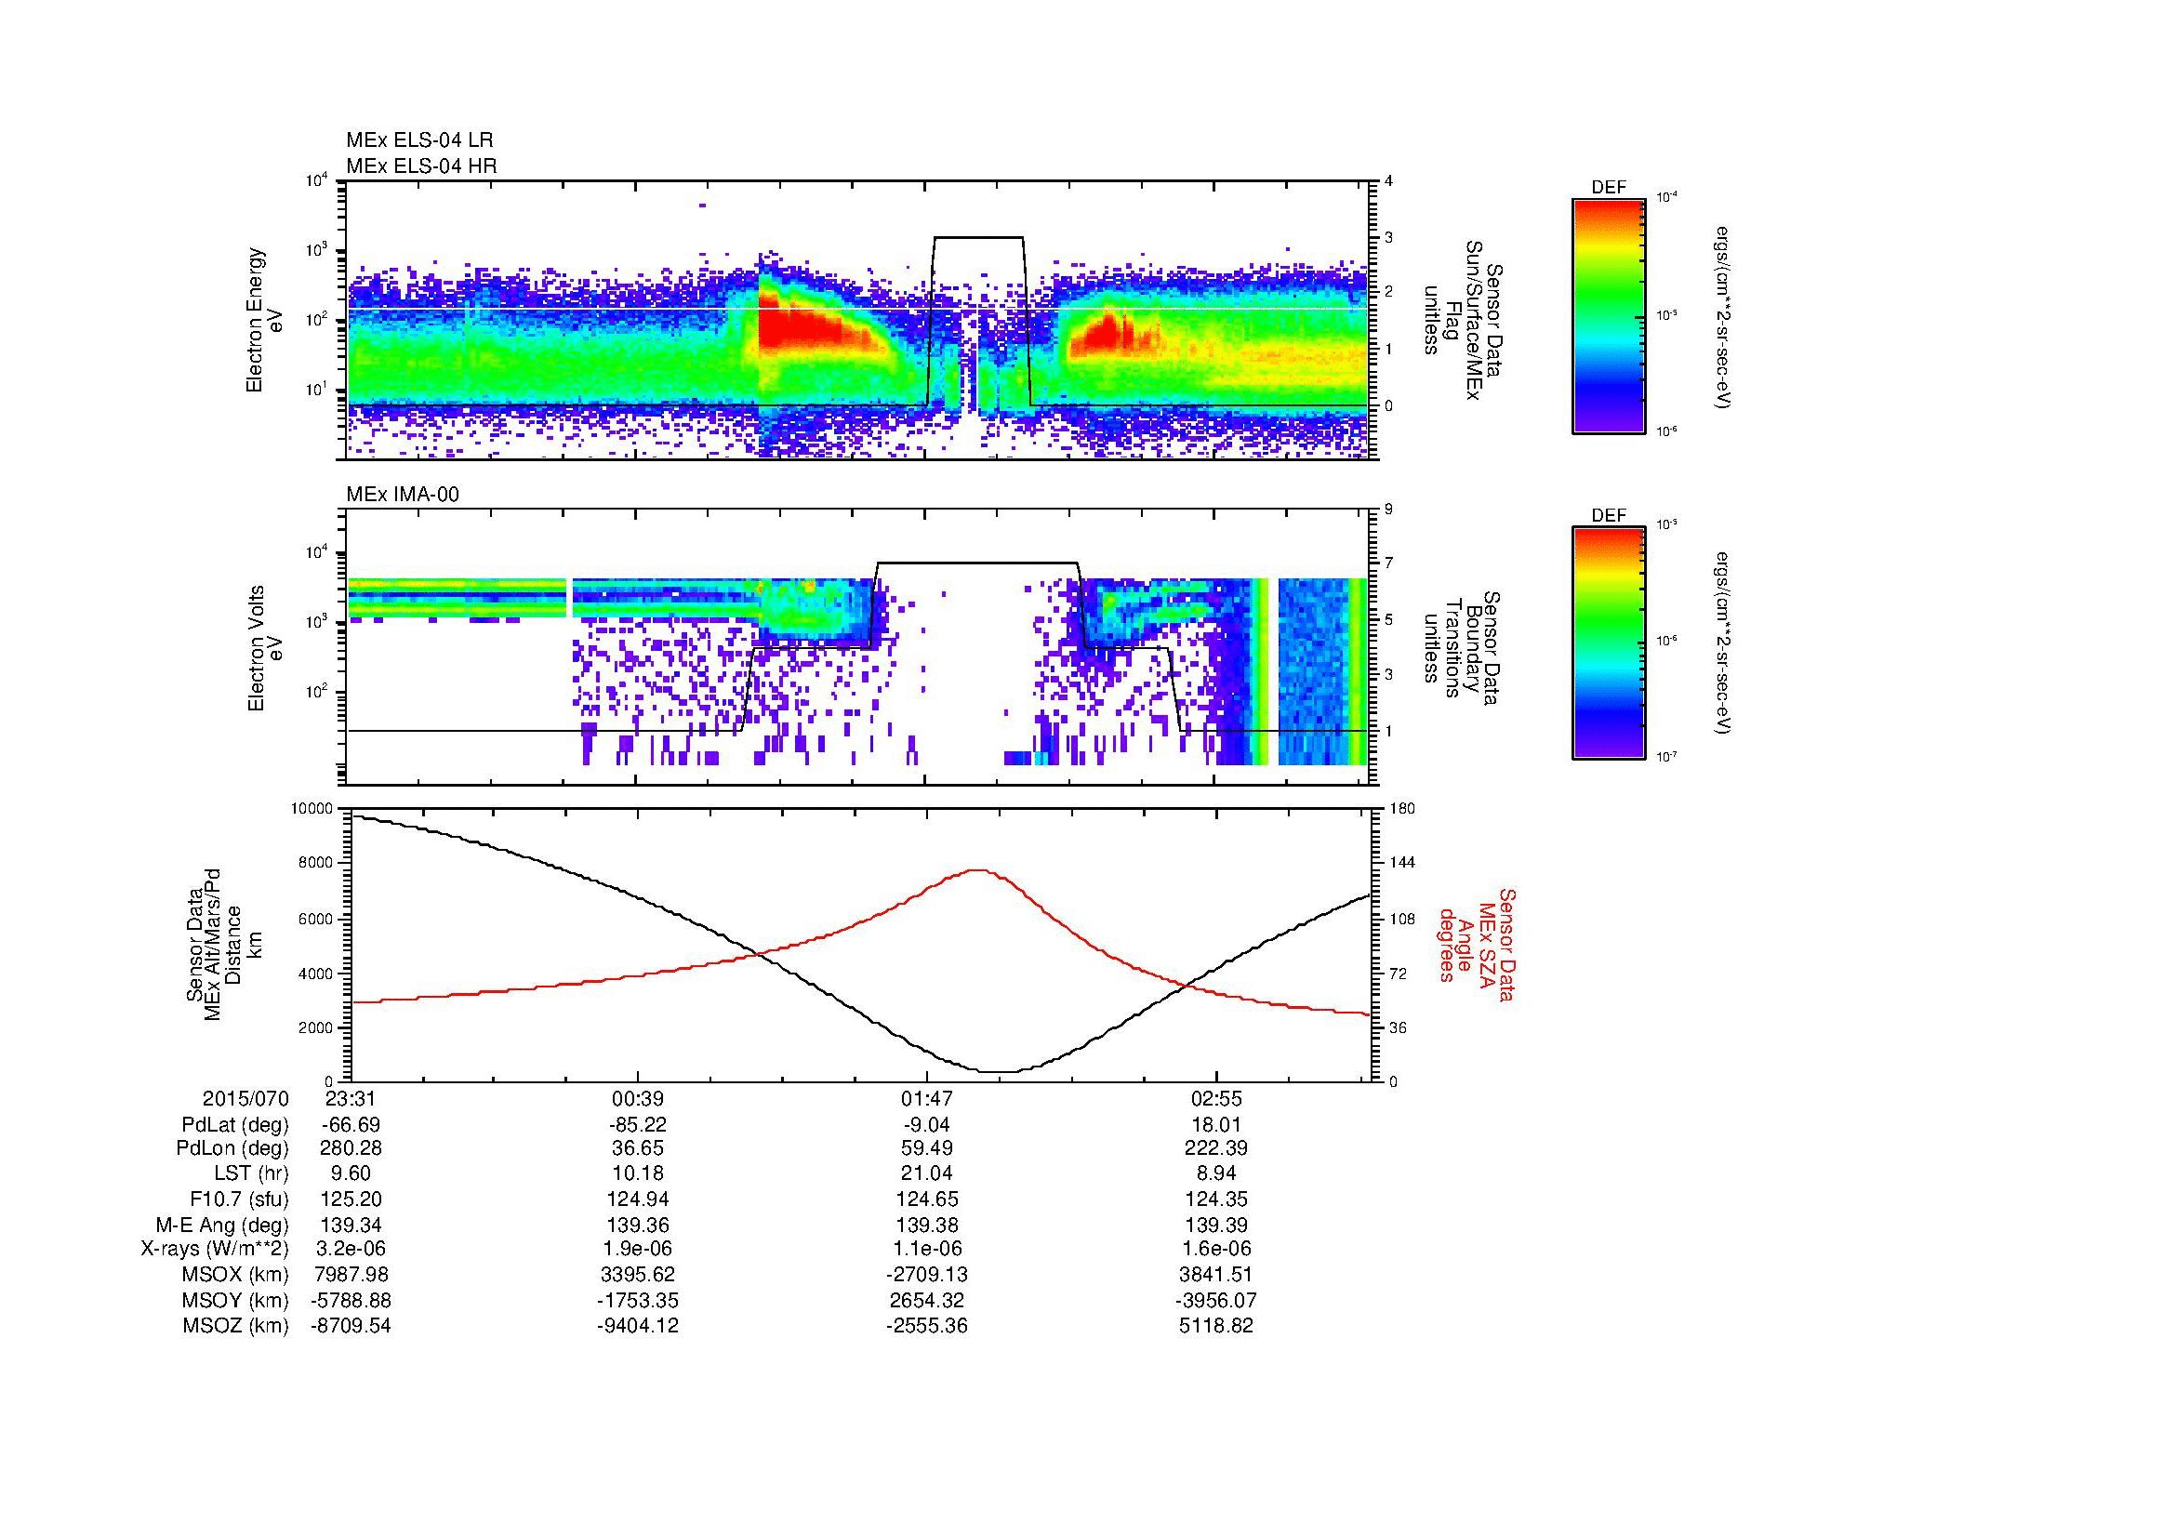Click the SZA axis tick '180'
This screenshot has height=1537, width=2175.
point(1402,808)
